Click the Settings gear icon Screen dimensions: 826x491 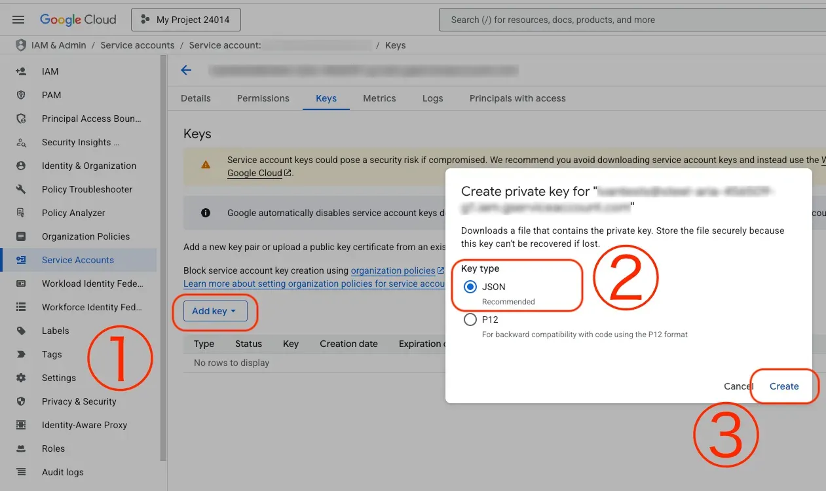[21, 378]
